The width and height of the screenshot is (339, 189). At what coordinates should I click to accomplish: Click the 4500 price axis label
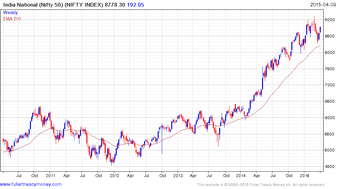pos(330,167)
